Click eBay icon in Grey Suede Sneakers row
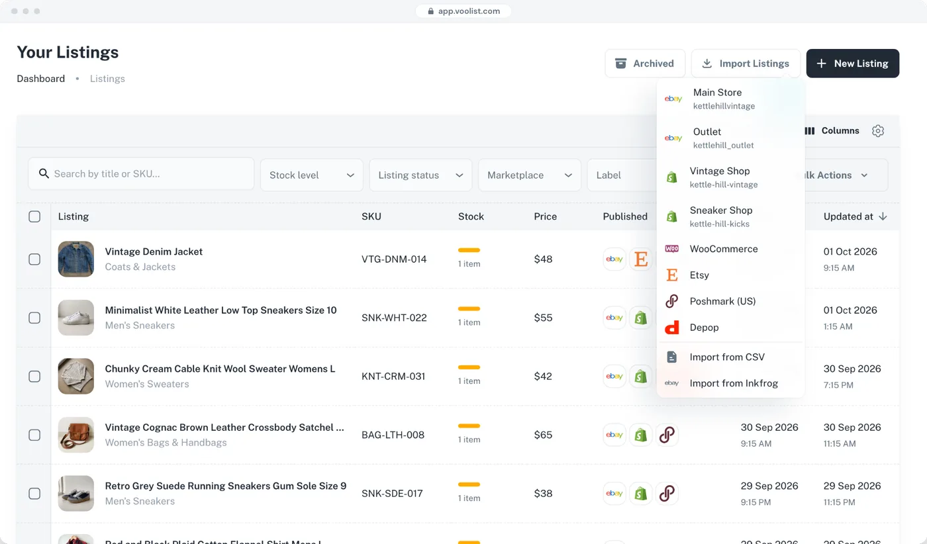 click(614, 493)
